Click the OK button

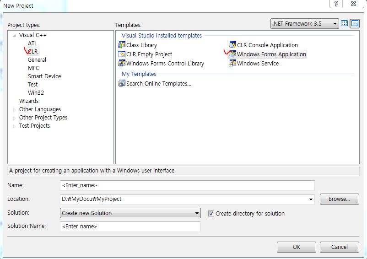[297, 247]
